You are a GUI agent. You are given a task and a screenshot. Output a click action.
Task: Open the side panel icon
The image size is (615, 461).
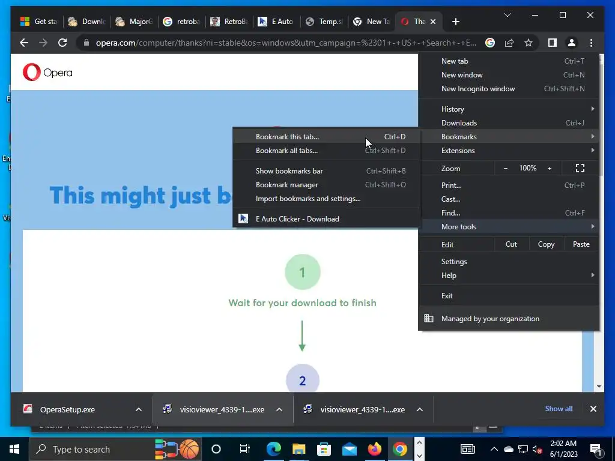pyautogui.click(x=553, y=43)
